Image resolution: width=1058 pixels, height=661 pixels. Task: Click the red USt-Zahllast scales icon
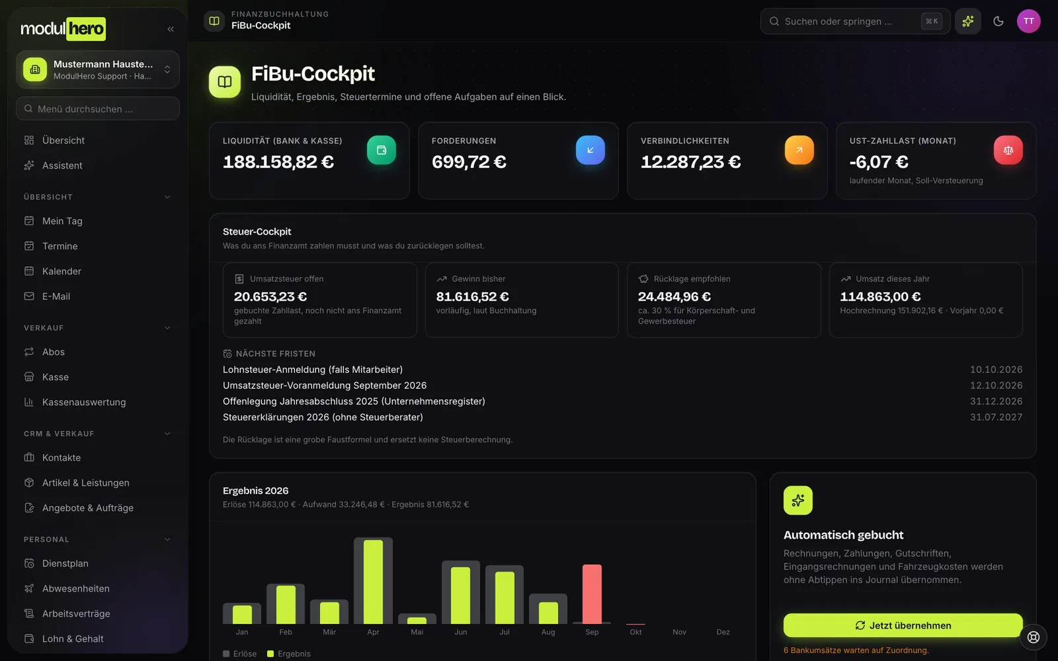point(1008,150)
